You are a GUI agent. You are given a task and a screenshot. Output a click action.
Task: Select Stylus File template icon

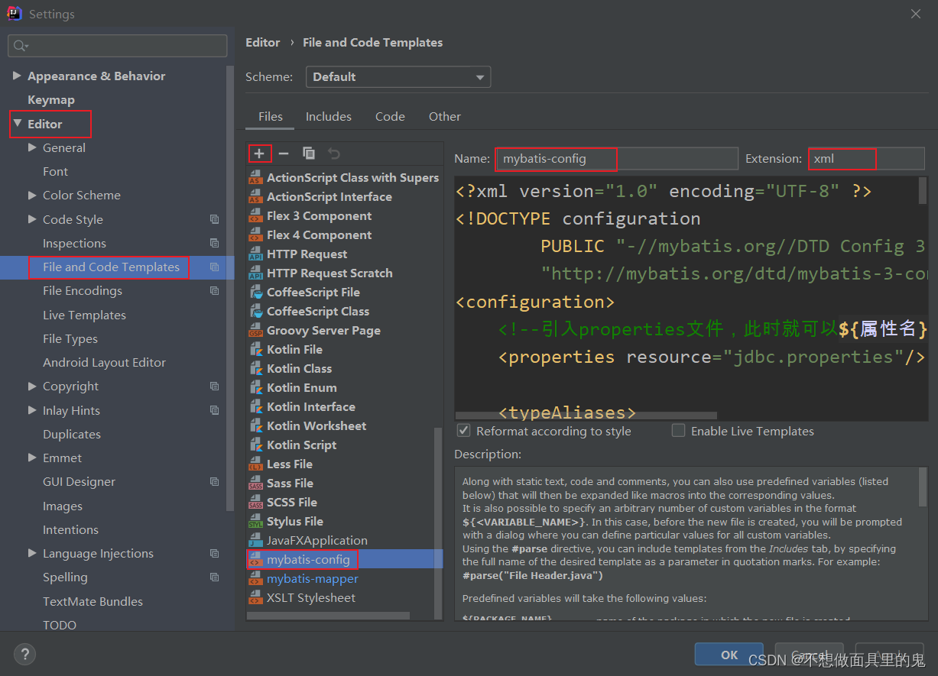(x=255, y=522)
